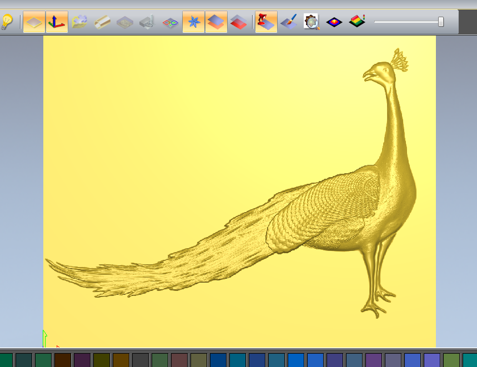The image size is (477, 367).
Task: Click the rainbow diamond color shading icon
Action: 334,22
